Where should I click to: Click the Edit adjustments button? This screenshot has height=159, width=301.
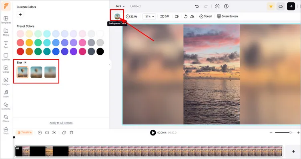[x=165, y=16]
